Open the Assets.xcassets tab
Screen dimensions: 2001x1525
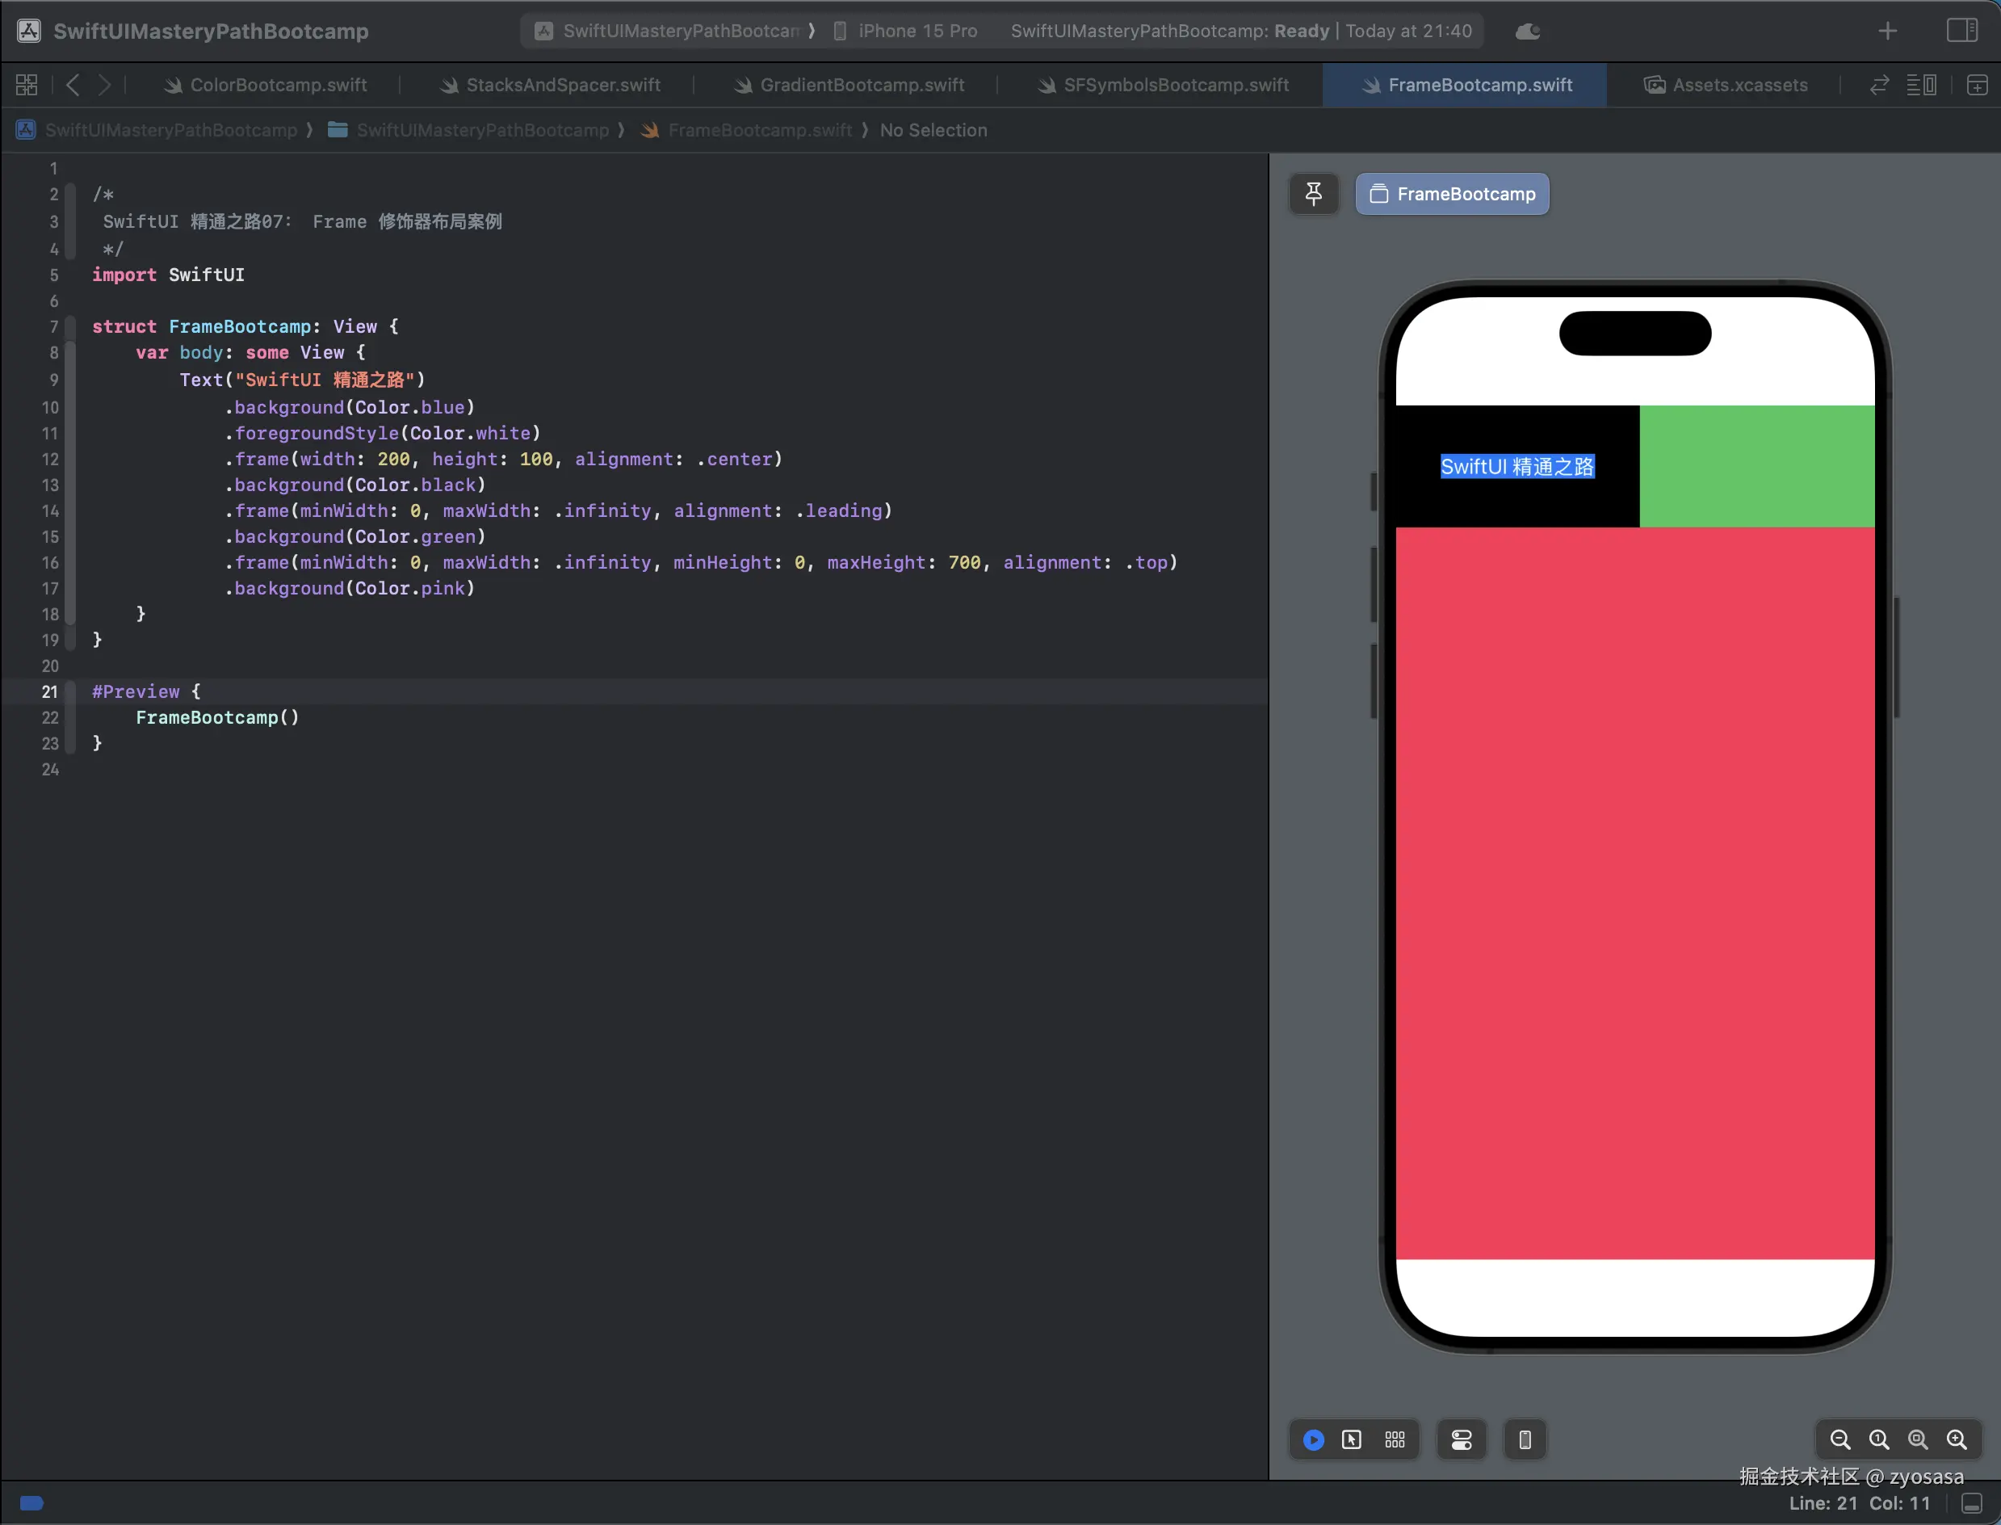(x=1726, y=85)
